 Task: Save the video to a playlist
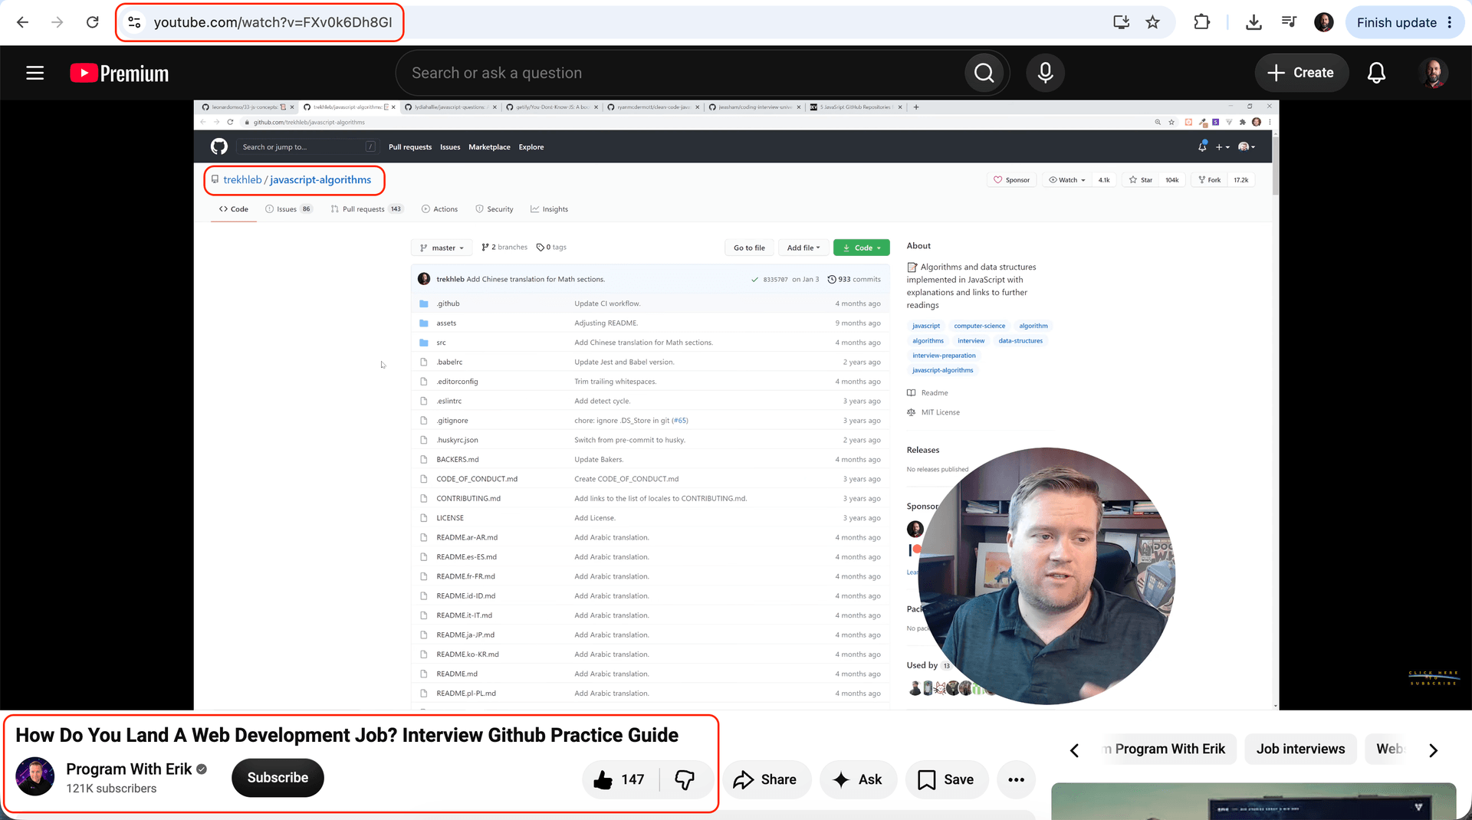(x=947, y=779)
